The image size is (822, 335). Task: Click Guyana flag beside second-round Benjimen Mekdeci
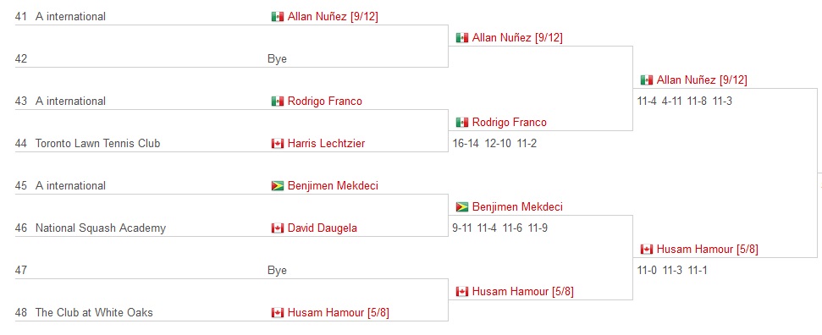pos(462,207)
